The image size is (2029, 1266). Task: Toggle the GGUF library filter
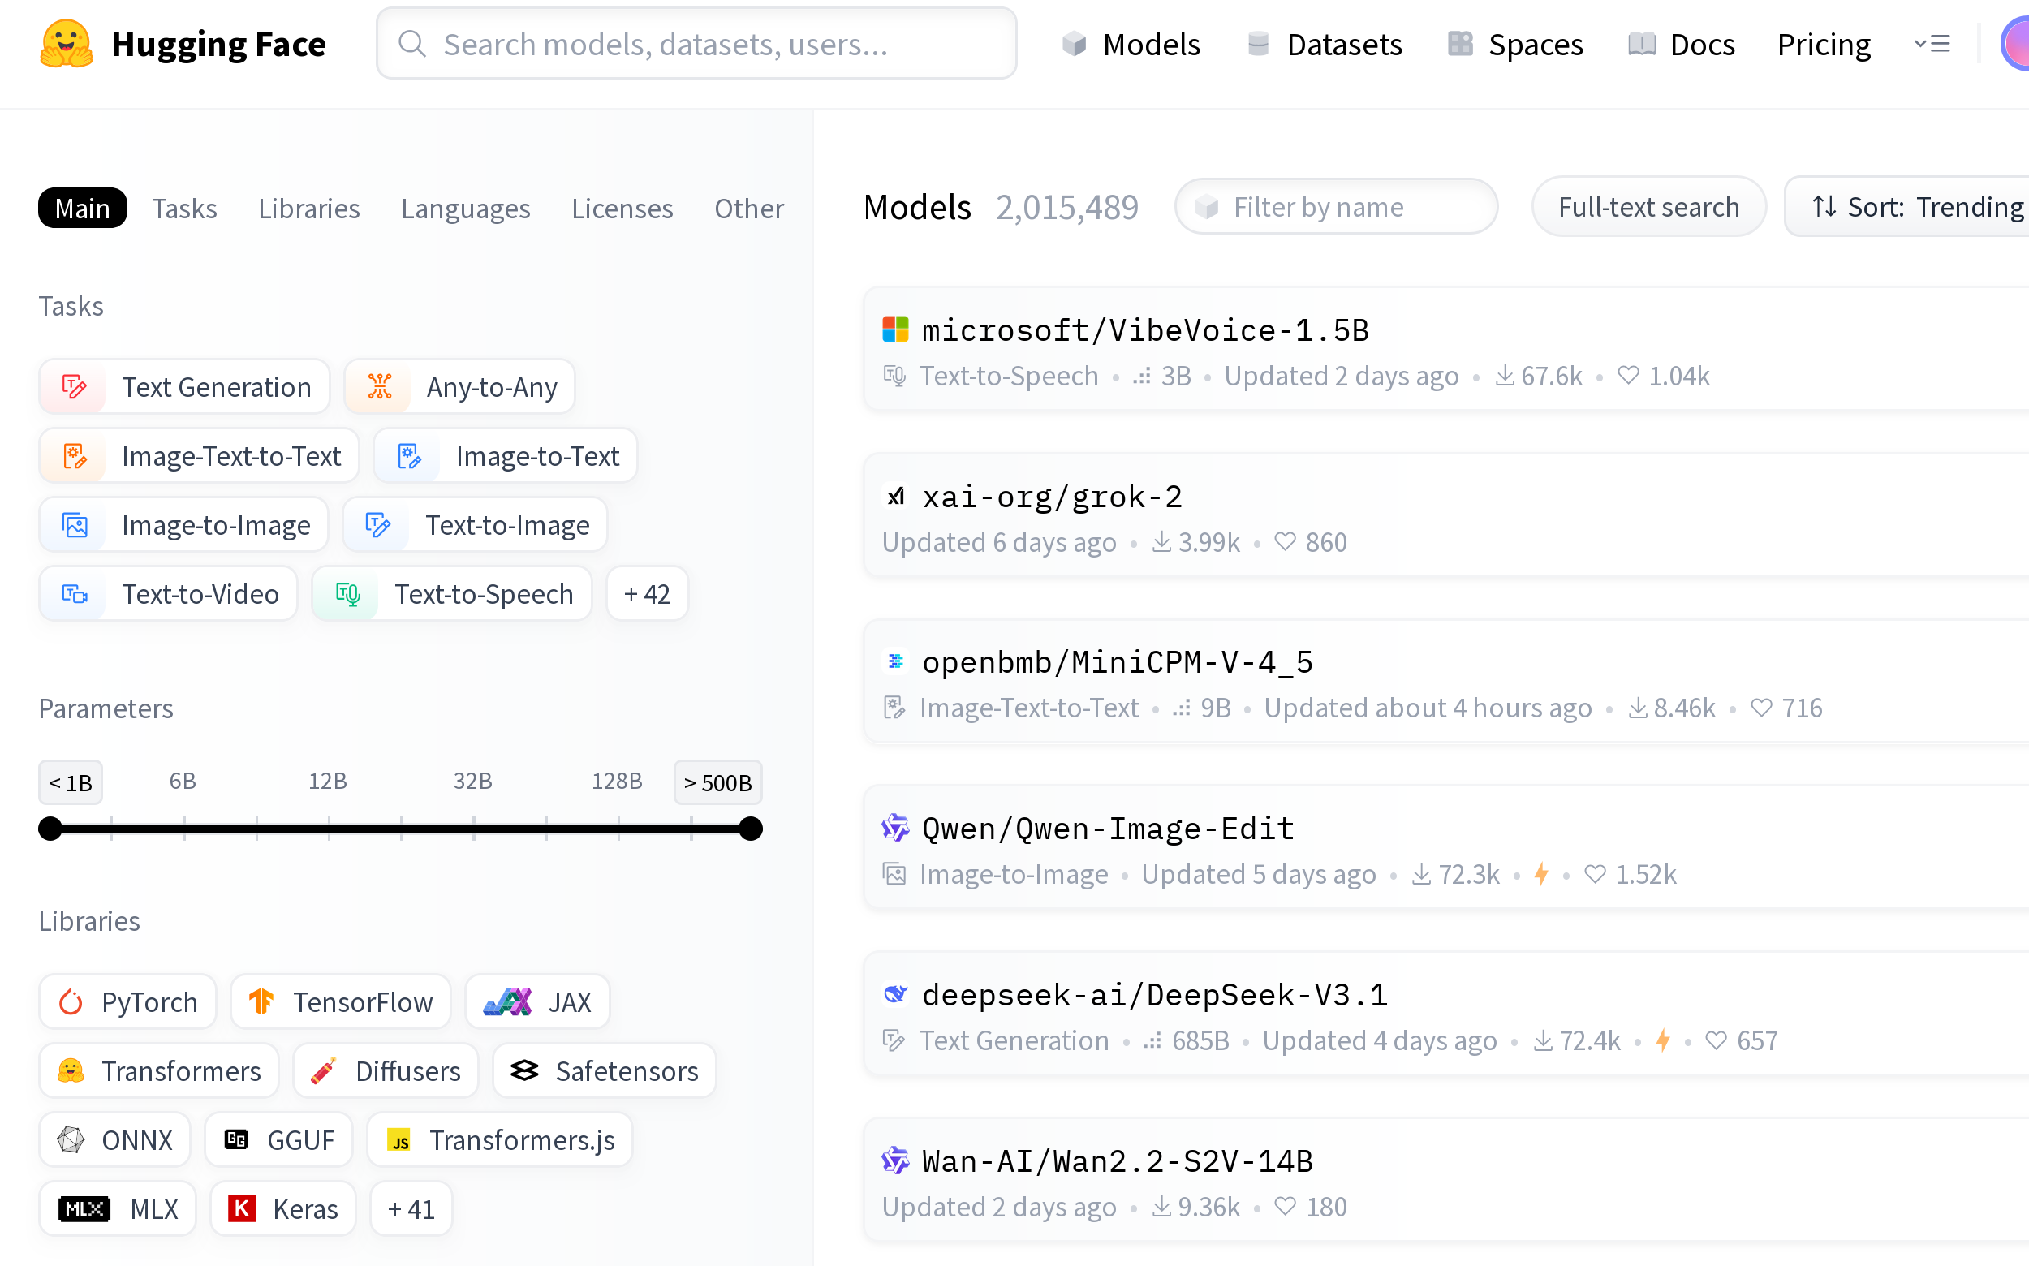coord(278,1139)
